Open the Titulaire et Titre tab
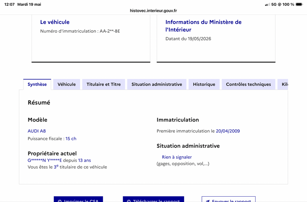Viewport: 307px width, 202px height. (x=104, y=84)
